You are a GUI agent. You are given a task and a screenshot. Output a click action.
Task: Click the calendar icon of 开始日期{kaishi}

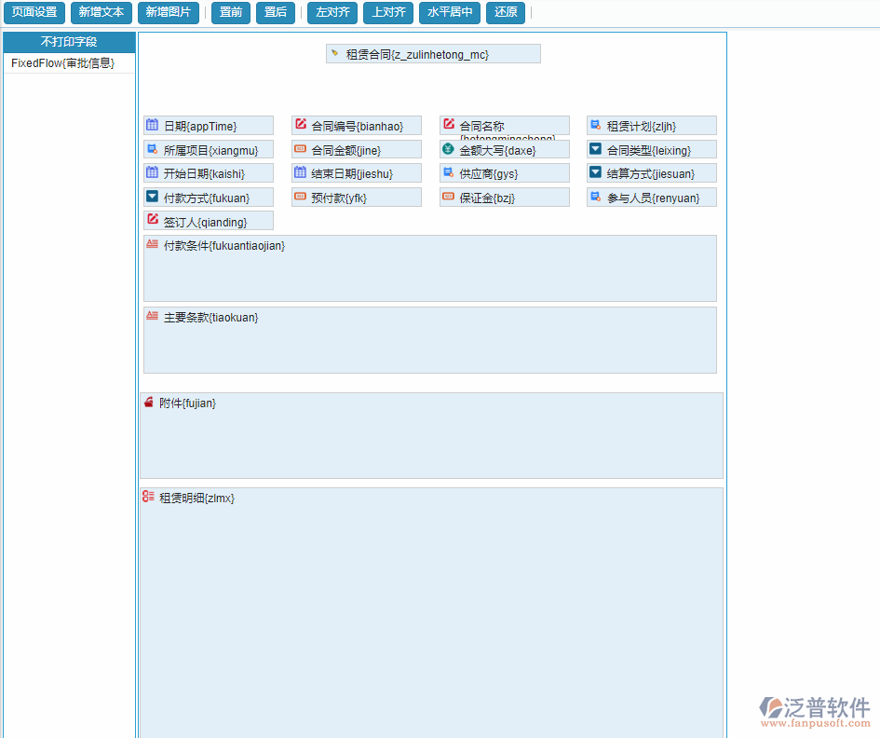tap(152, 172)
